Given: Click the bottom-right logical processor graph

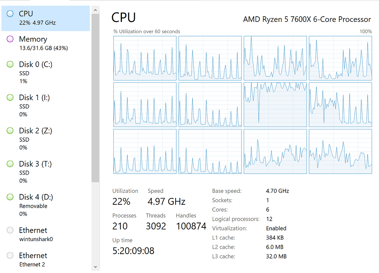Looking at the screenshot, I should (340, 151).
